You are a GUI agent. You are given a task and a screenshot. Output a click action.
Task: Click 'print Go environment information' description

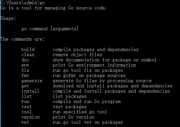coord(94,65)
